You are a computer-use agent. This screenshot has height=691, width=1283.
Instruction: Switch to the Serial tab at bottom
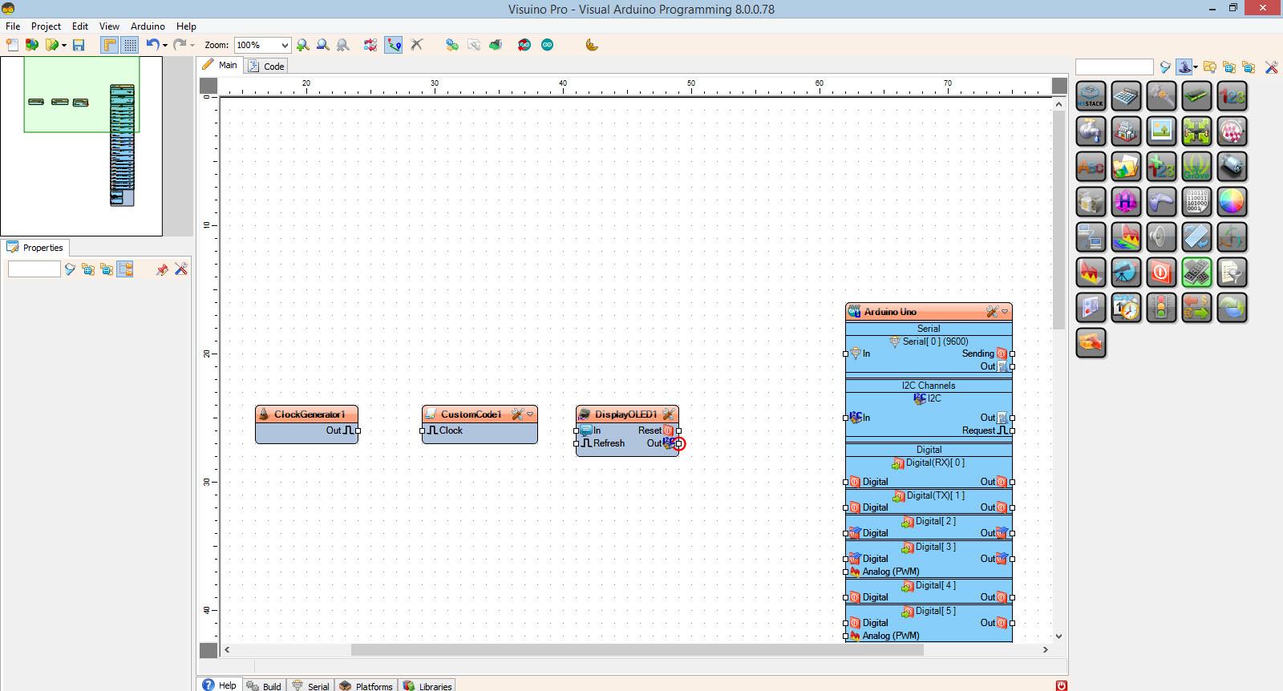point(310,686)
